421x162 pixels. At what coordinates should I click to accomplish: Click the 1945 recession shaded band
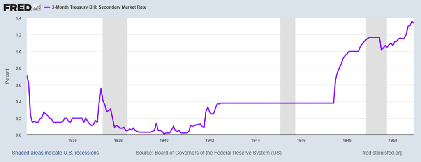tap(288, 76)
